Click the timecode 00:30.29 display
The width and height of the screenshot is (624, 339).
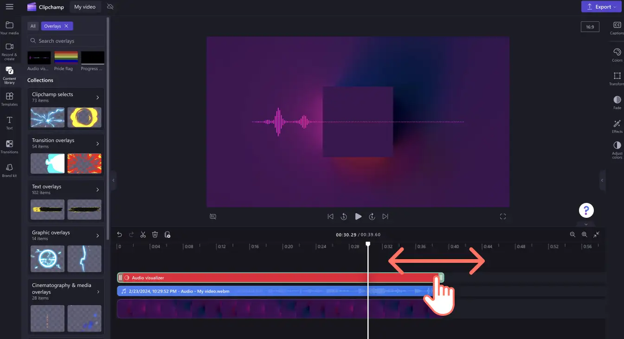point(346,235)
